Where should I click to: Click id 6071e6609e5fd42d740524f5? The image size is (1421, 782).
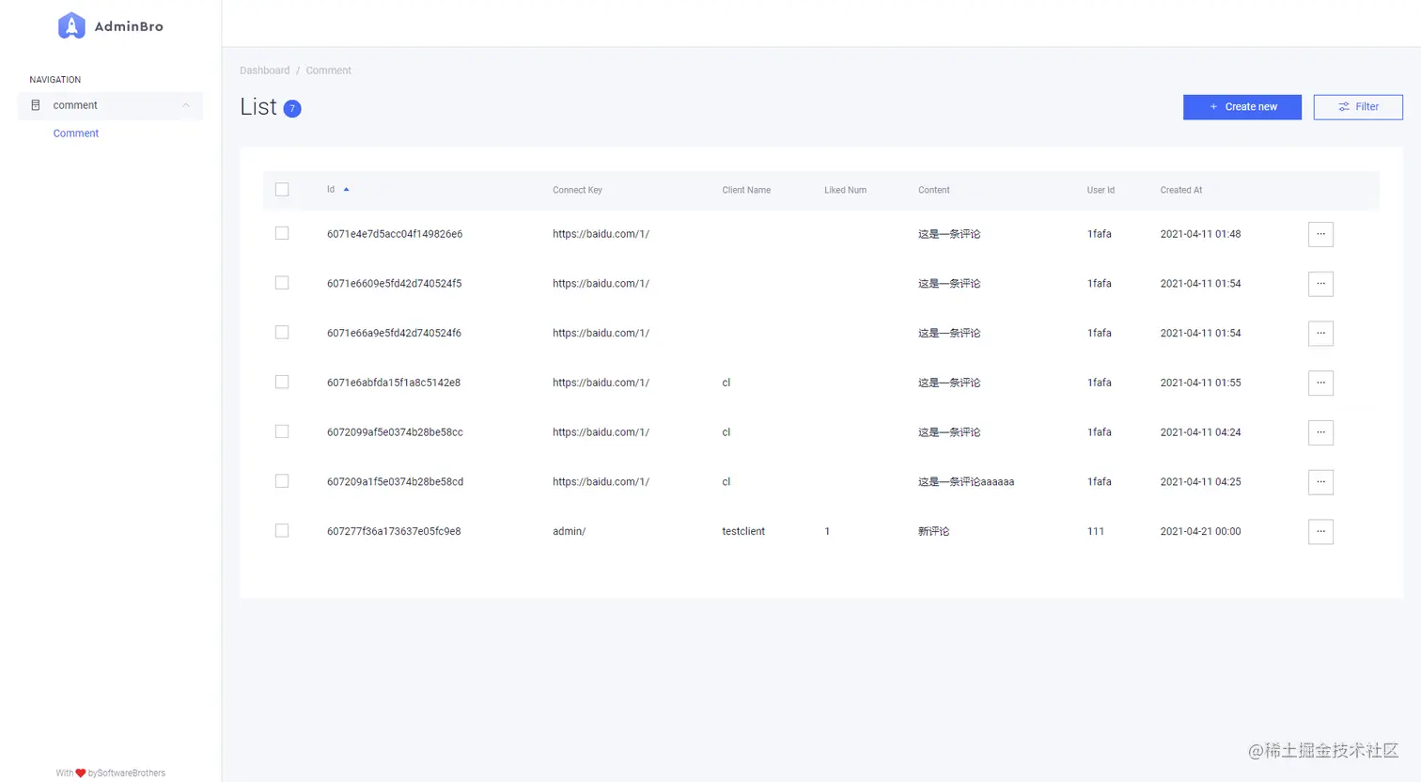(x=395, y=284)
